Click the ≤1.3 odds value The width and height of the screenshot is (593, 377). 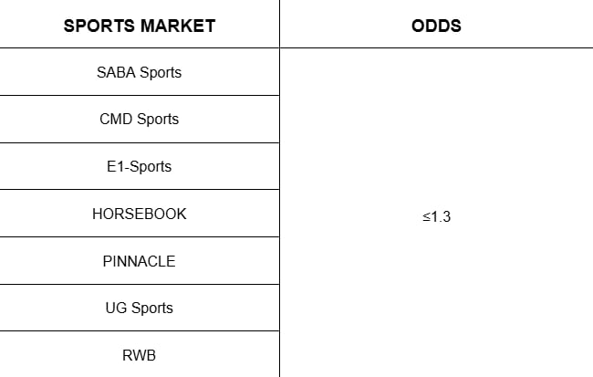(436, 217)
